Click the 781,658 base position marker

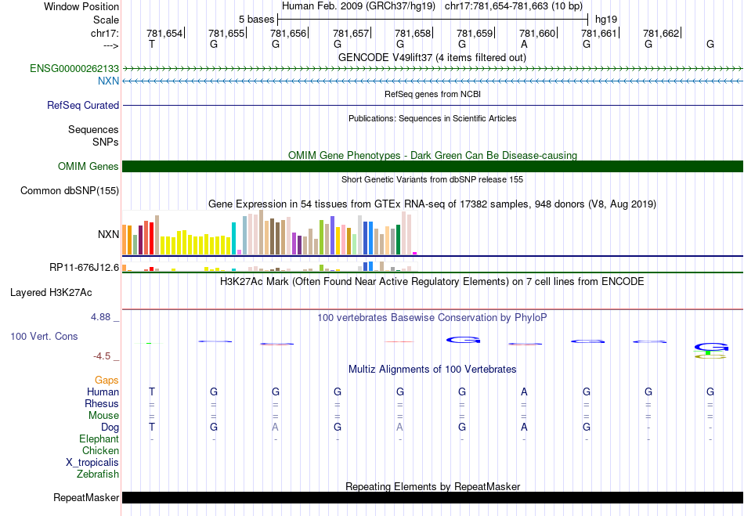coord(413,34)
